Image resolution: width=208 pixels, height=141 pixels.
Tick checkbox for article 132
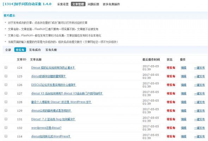(6, 128)
